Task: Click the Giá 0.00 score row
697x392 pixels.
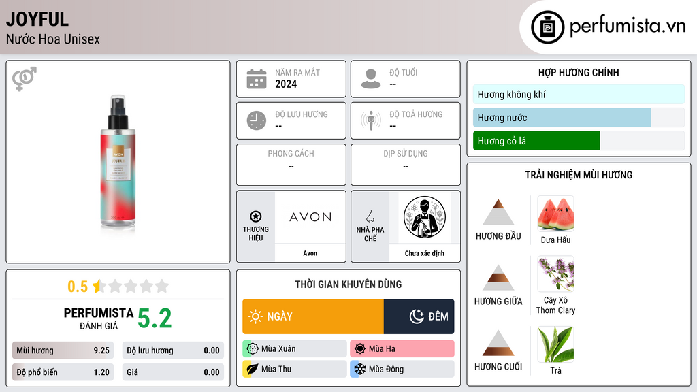Action: coord(173,372)
